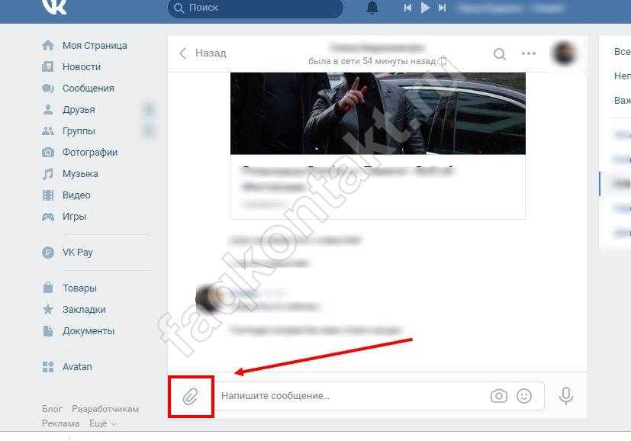Viewport: 631px width, 441px height.
Task: Open the Группы page
Action: 79,130
